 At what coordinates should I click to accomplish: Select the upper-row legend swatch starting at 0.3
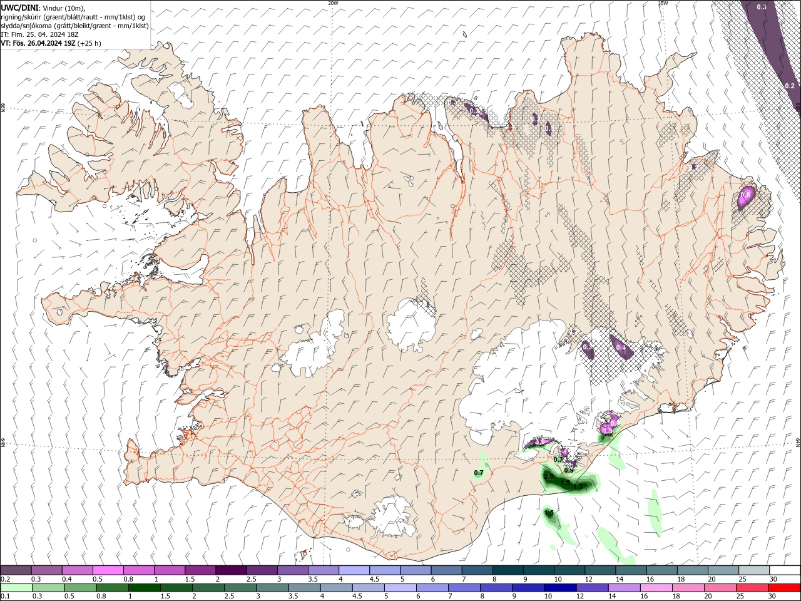coord(47,570)
